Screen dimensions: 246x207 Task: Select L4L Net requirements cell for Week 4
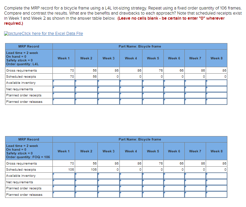pyautogui.click(x=131, y=89)
